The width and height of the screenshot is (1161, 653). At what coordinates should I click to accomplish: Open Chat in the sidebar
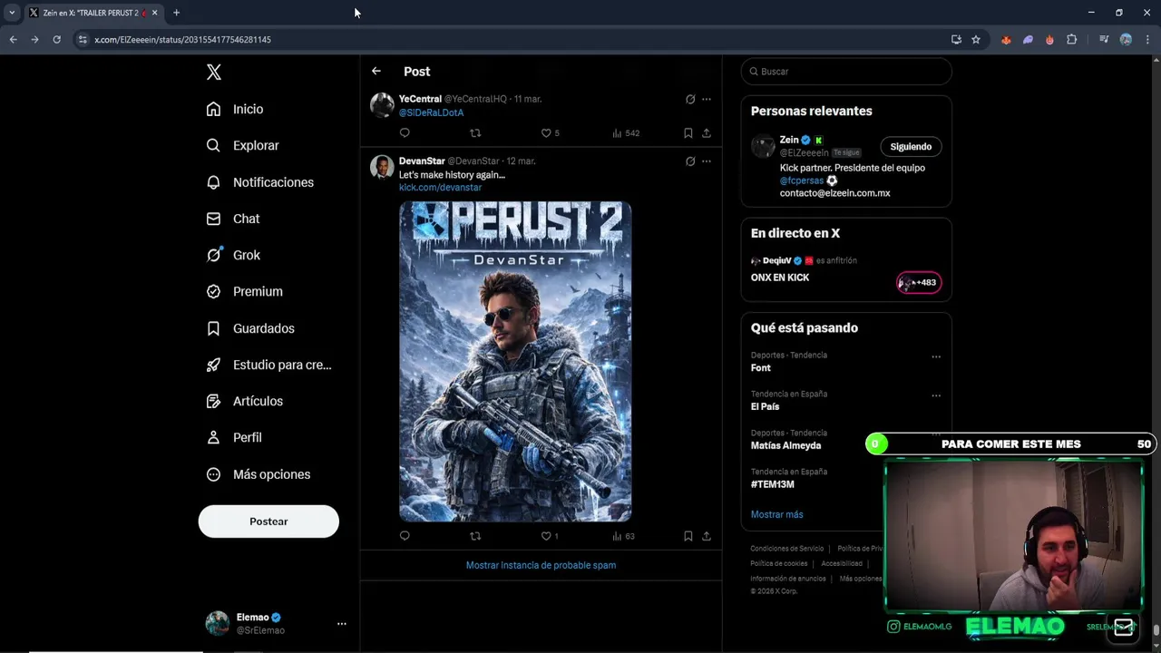pos(233,219)
